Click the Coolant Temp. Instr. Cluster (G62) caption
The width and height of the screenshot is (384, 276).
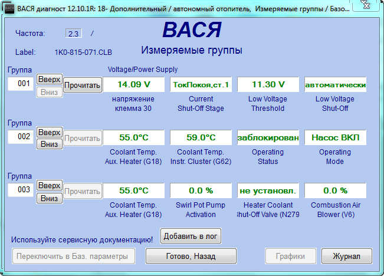point(201,157)
